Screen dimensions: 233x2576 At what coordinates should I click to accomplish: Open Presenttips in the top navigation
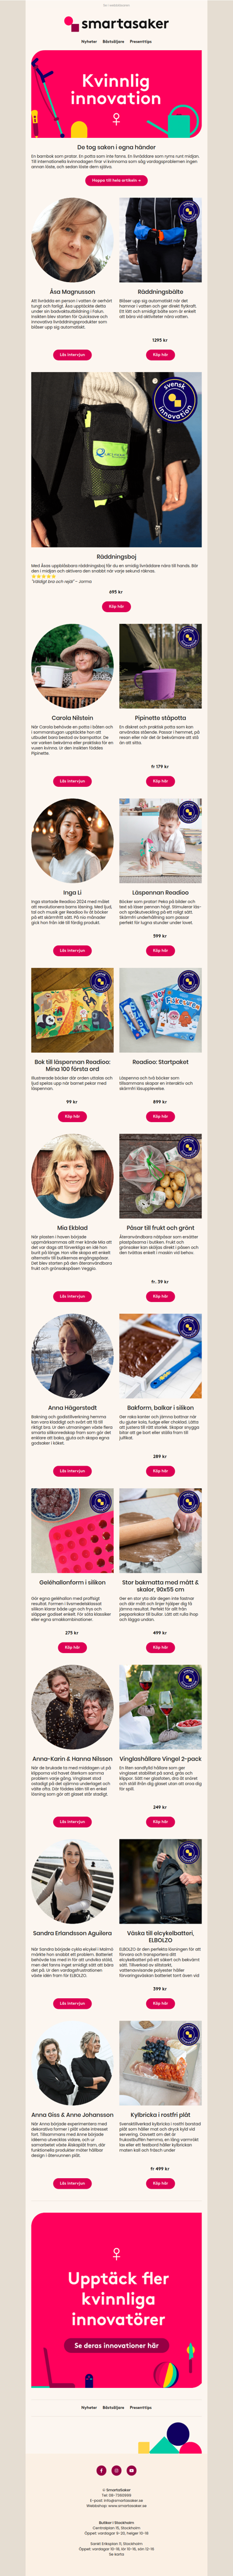pos(140,42)
